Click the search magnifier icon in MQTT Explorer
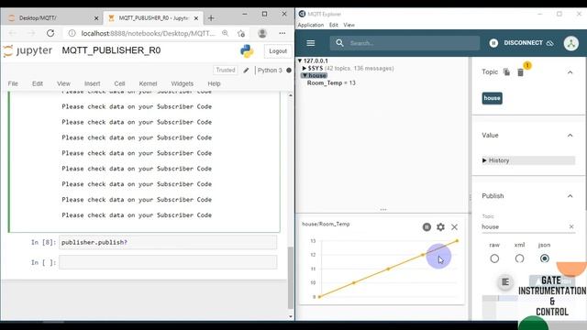Screen dimensions: 587x330 [x=339, y=43]
